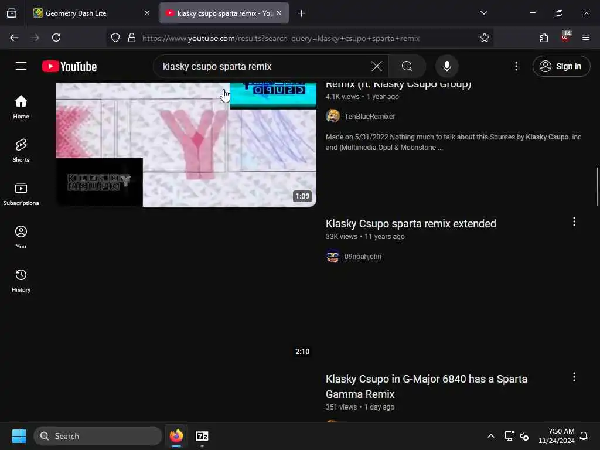This screenshot has height=450, width=600.
Task: Open the YouTube guide hamburger menu
Action: [x=21, y=66]
